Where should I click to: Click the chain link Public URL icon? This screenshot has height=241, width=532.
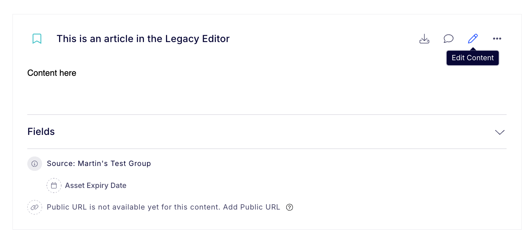click(34, 207)
